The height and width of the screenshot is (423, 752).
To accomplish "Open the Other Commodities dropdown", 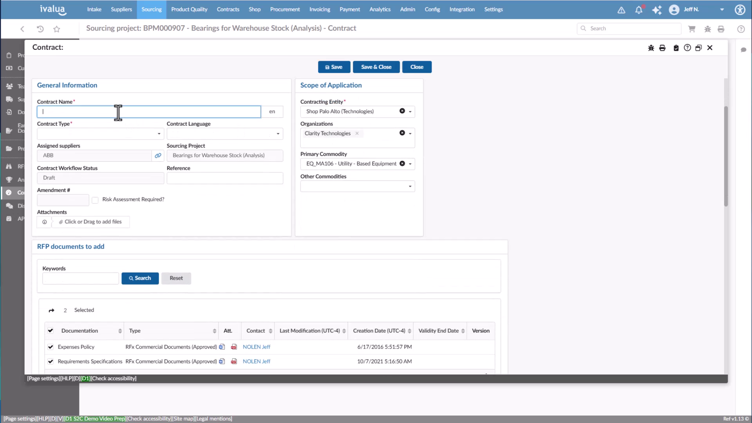I will point(410,186).
